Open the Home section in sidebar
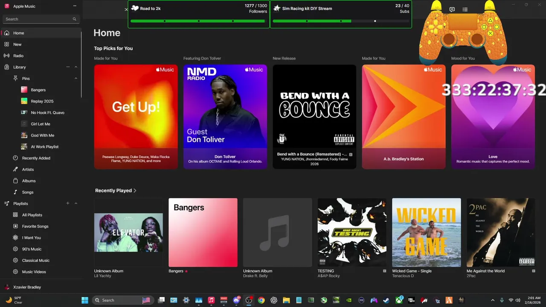This screenshot has width=546, height=307. pos(41,33)
